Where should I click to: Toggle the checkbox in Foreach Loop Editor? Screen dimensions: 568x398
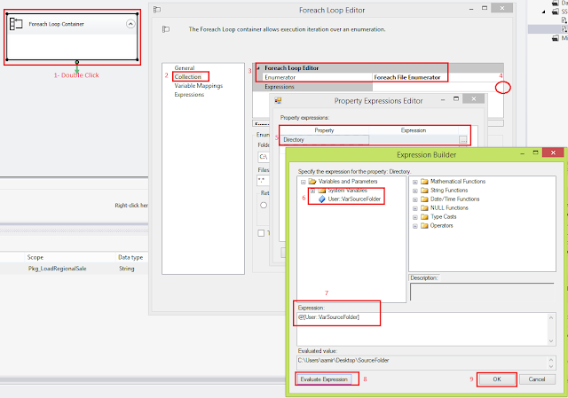[x=261, y=233]
